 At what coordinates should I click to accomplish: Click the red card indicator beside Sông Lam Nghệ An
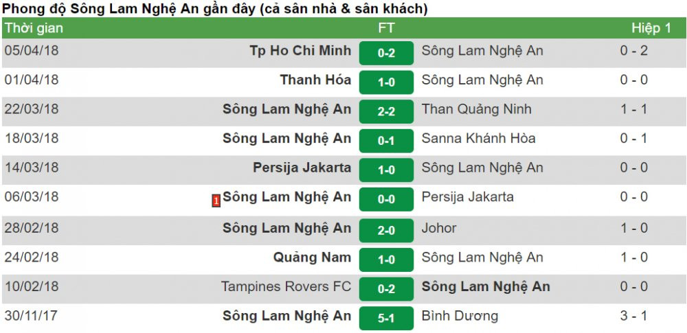(216, 201)
